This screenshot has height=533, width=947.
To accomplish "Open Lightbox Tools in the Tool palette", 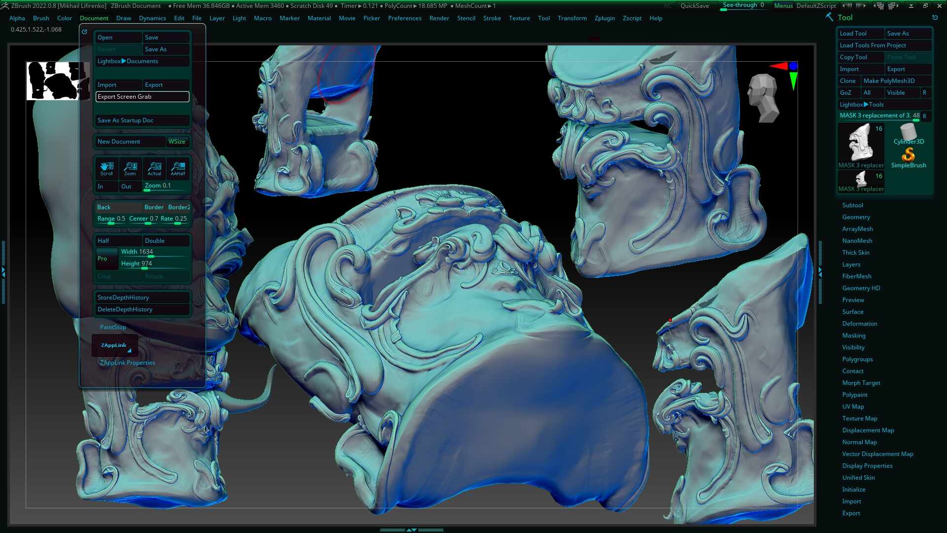I will 862,104.
